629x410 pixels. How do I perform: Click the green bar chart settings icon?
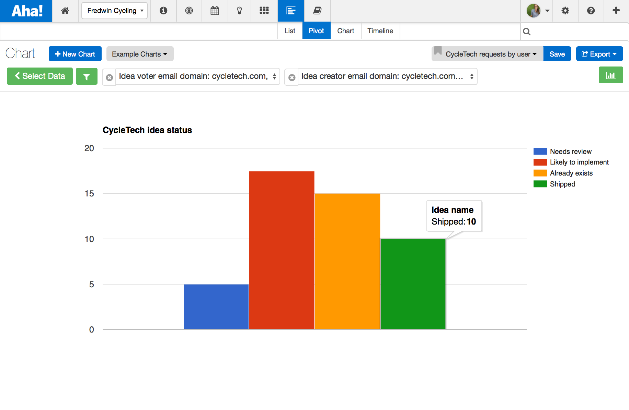(x=611, y=75)
